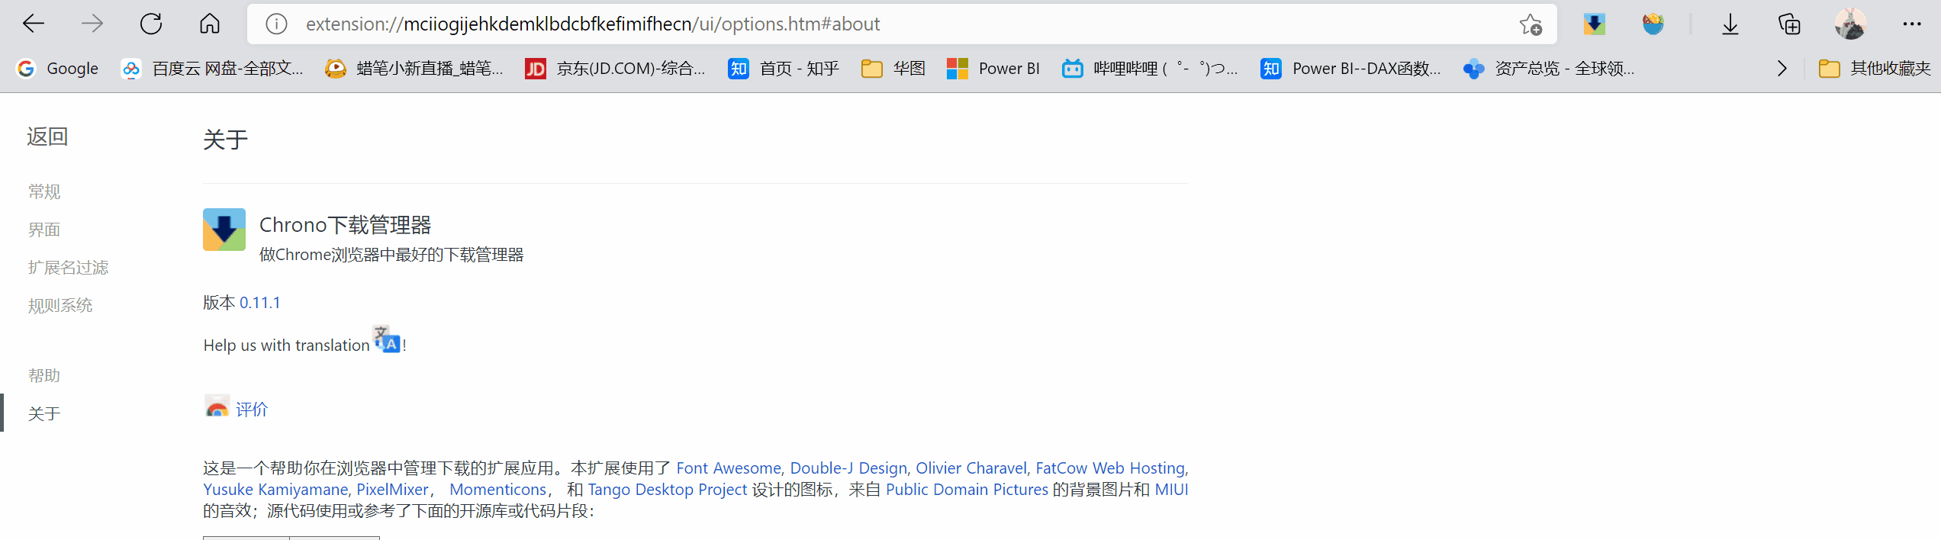The image size is (1941, 540).
Task: Open the 华图 bookmark folder
Action: coord(893,69)
